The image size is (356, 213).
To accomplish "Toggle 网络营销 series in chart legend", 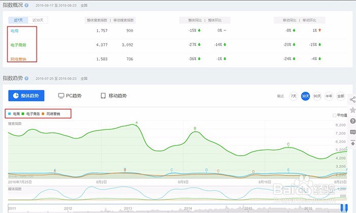I will tap(51, 114).
